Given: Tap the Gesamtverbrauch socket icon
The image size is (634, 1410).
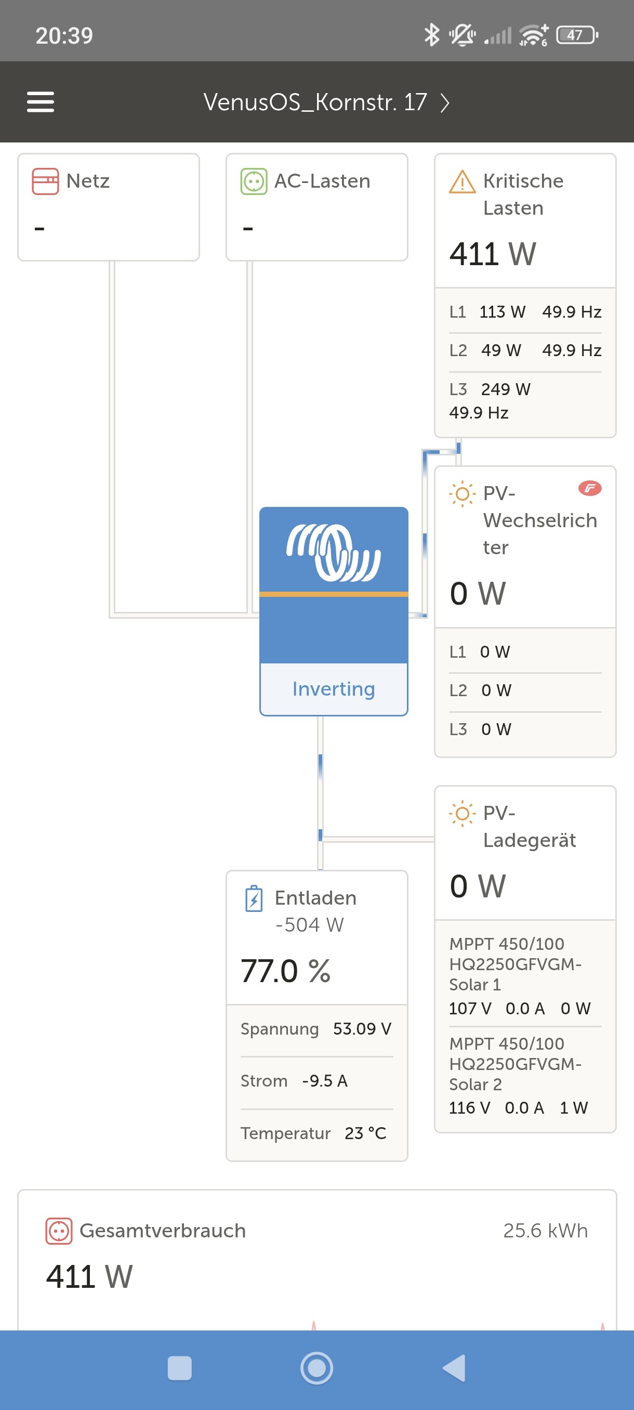Looking at the screenshot, I should (59, 1231).
